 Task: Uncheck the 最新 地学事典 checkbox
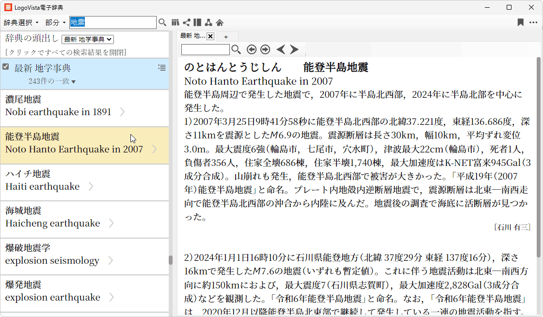pos(6,67)
